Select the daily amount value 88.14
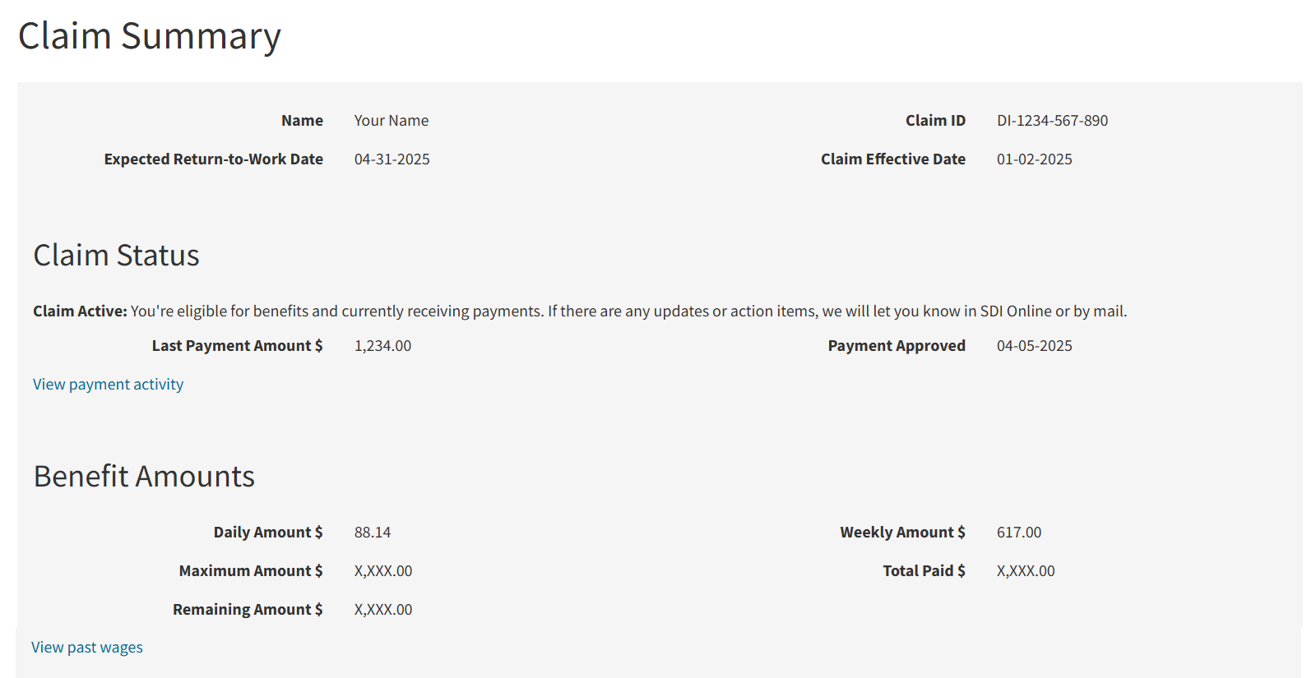The image size is (1316, 678). coord(373,533)
